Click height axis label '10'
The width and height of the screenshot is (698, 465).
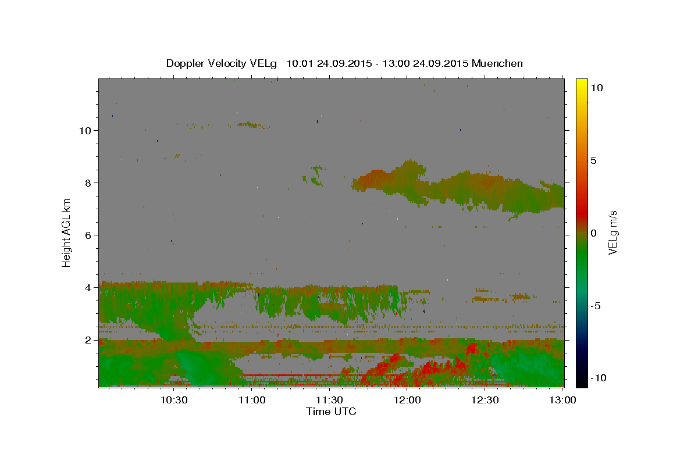pos(85,130)
